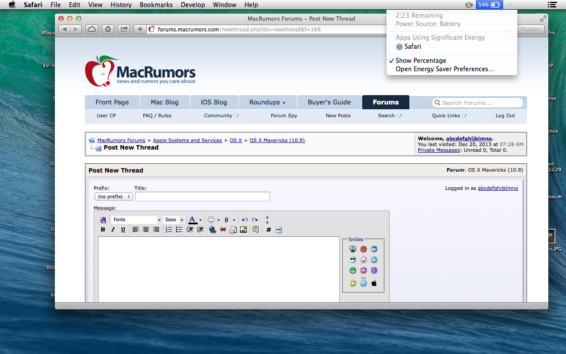The height and width of the screenshot is (354, 566).
Task: Click into the message text area
Action: (219, 269)
